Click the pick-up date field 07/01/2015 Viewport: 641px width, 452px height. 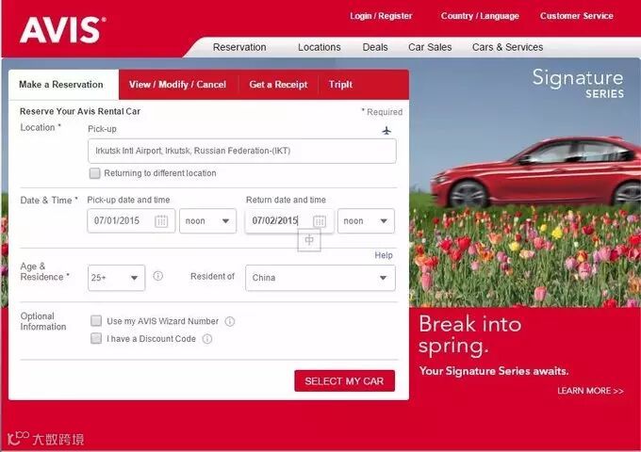tap(131, 221)
